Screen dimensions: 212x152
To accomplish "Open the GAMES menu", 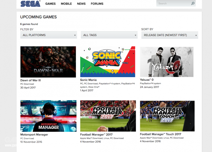I will (50, 4).
